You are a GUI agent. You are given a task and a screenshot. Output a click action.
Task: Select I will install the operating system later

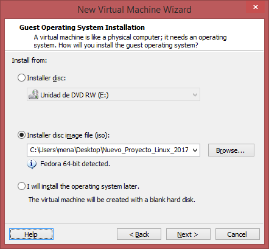21,186
